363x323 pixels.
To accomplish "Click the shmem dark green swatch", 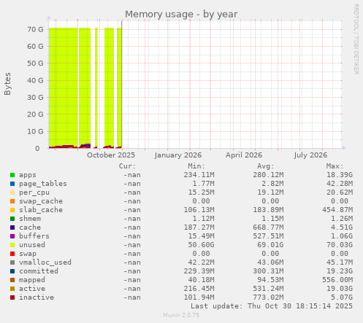I will click(x=12, y=219).
